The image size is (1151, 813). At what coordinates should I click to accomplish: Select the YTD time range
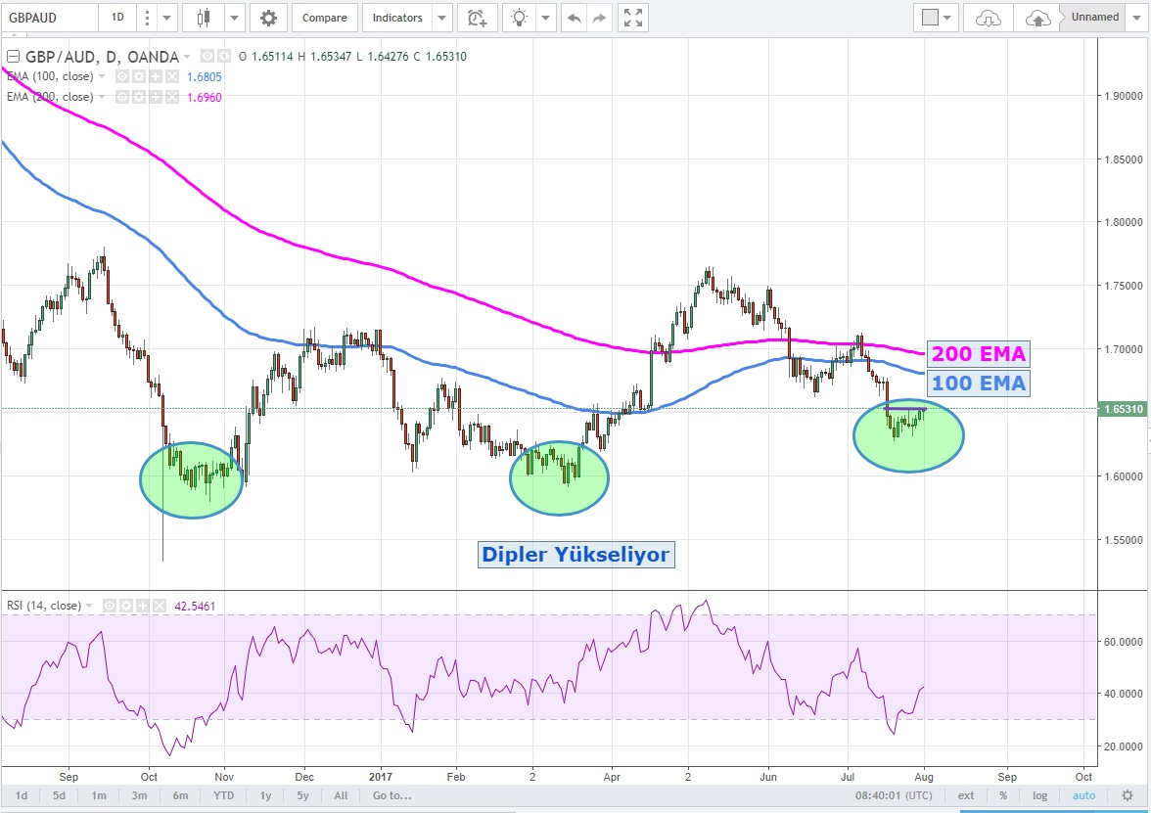pos(224,795)
